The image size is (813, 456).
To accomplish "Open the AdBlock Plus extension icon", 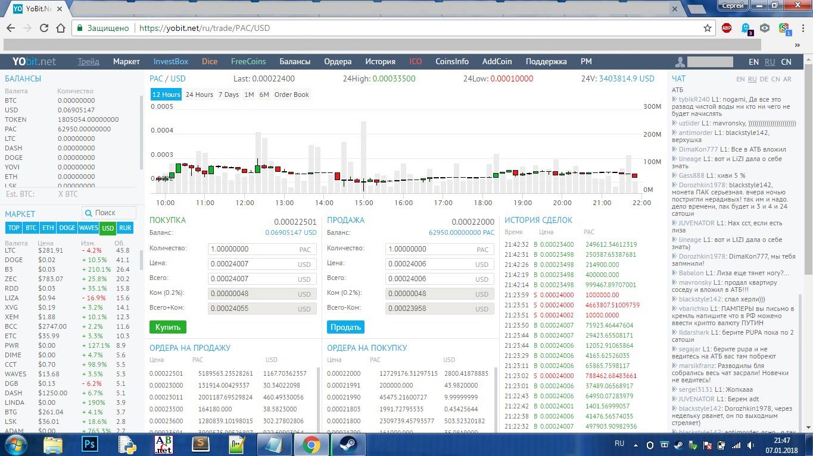I will (x=727, y=28).
